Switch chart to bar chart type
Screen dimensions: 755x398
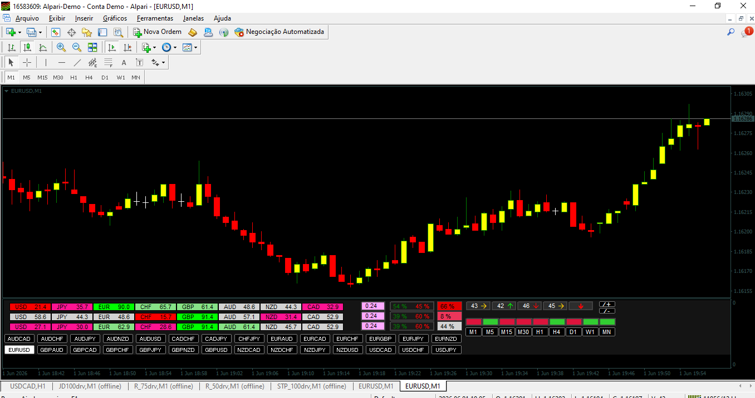pos(11,47)
